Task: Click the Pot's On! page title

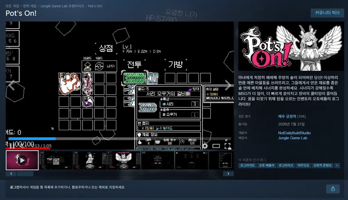Action: 21,13
